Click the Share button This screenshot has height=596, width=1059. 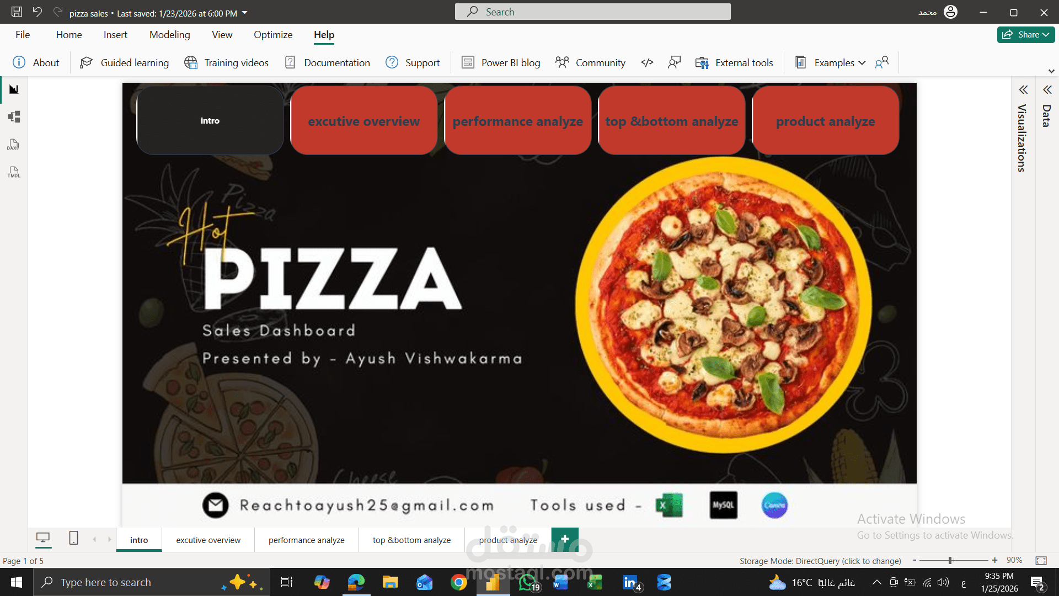[1025, 34]
